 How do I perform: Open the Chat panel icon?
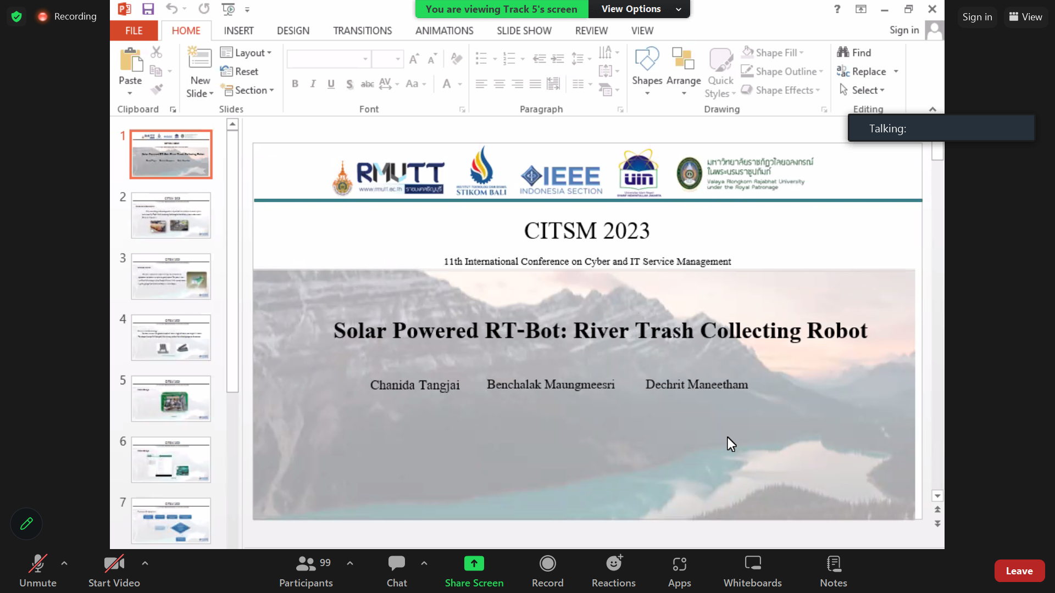click(x=396, y=563)
